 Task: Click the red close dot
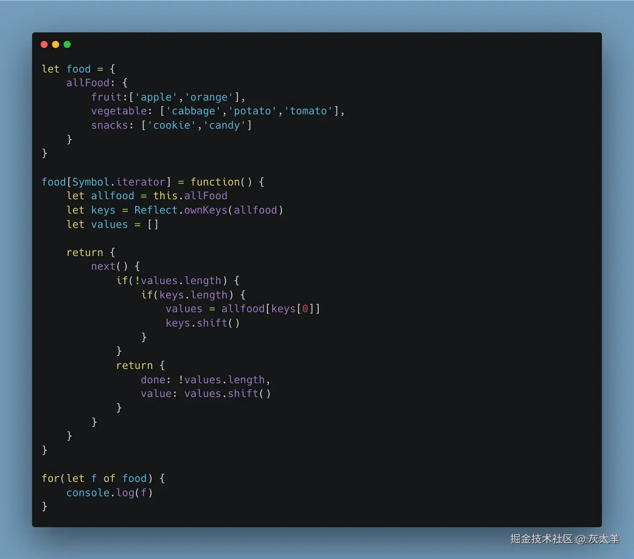(44, 44)
